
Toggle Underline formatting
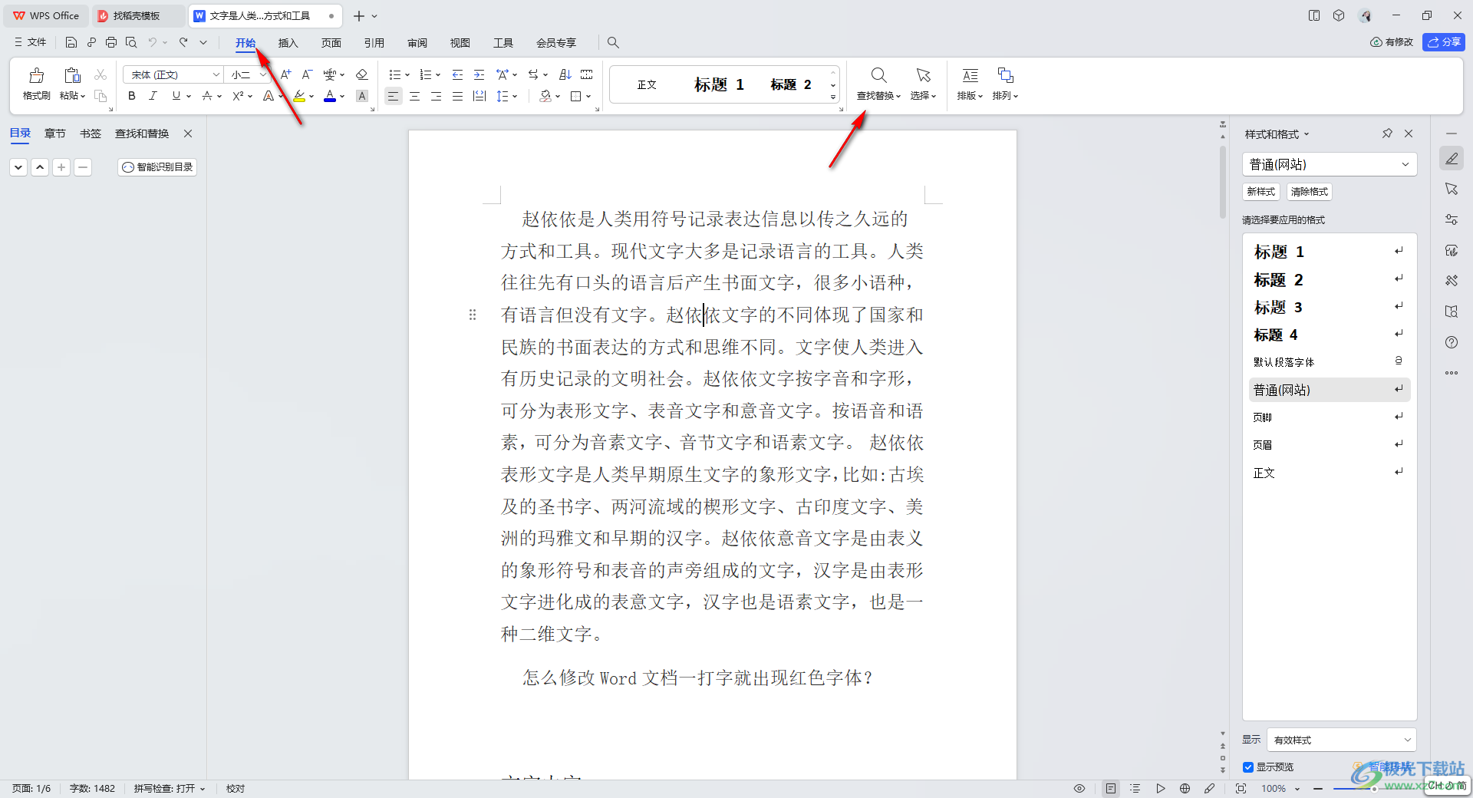click(x=176, y=96)
